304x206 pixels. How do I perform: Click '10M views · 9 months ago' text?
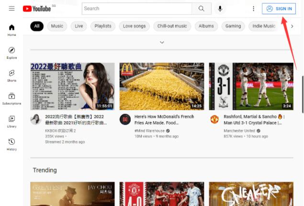point(157,137)
